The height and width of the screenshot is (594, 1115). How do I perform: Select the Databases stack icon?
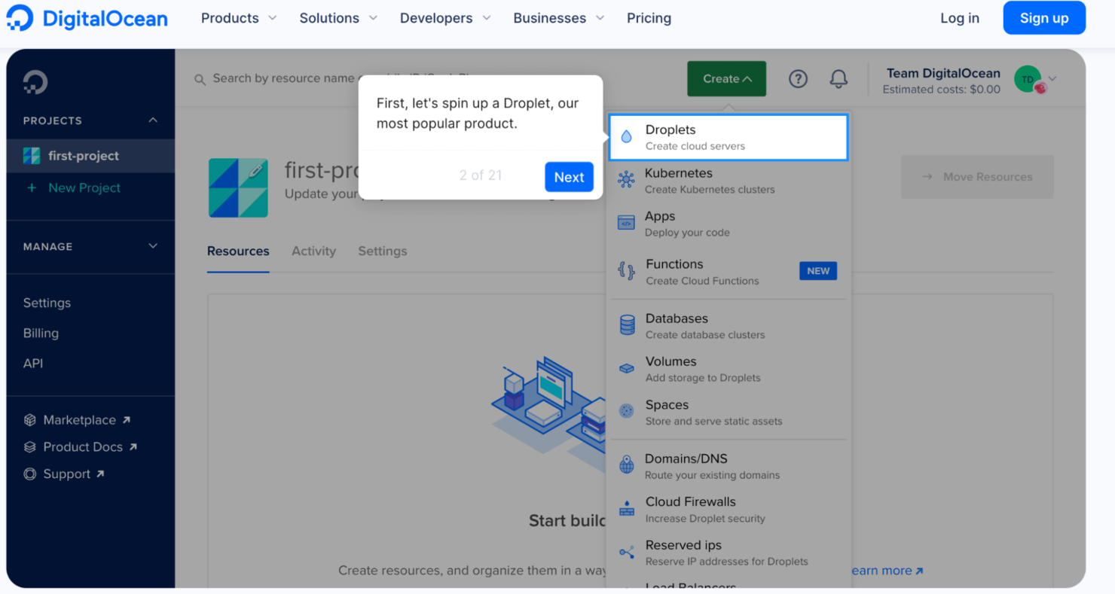(626, 324)
